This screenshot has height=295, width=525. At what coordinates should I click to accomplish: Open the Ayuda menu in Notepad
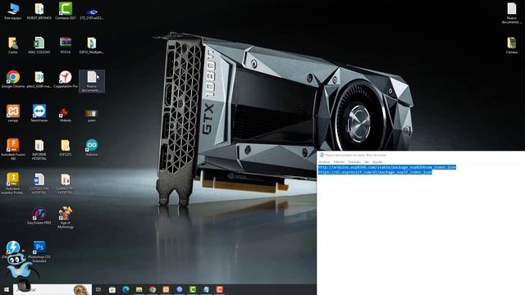[377, 162]
